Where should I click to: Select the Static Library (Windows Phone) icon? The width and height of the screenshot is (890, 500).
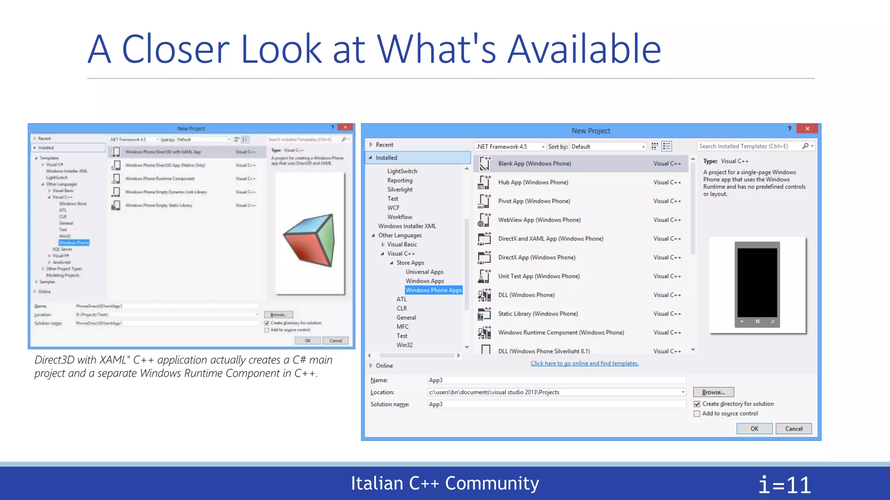click(x=485, y=314)
